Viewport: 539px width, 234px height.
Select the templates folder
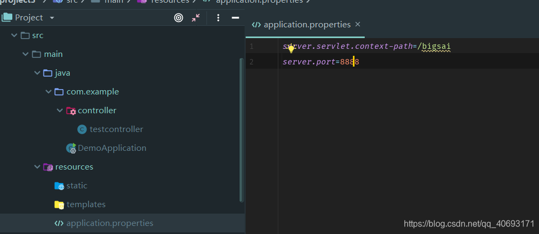86,204
